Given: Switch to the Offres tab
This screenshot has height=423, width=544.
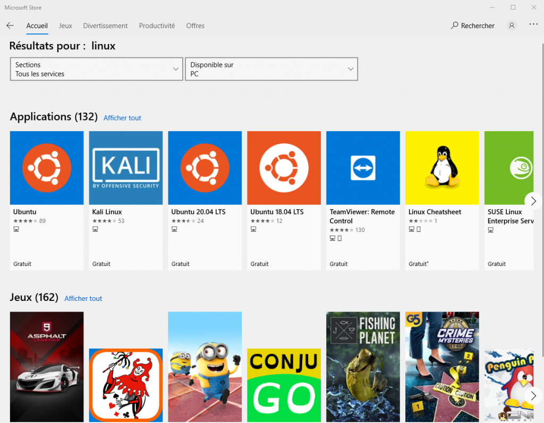Looking at the screenshot, I should click(x=195, y=25).
